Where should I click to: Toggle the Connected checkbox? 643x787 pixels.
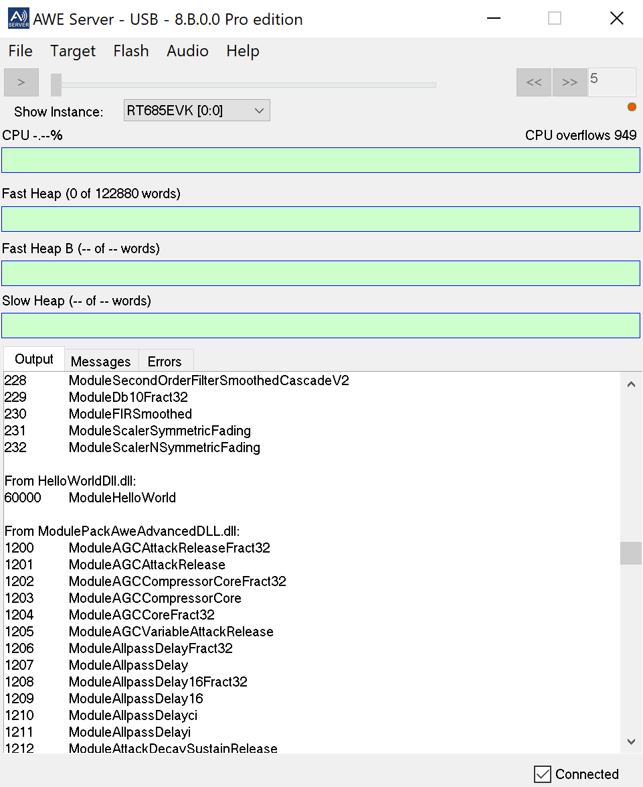click(x=543, y=774)
